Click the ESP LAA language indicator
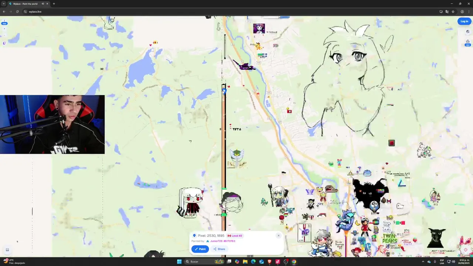The height and width of the screenshot is (266, 473). 442,262
